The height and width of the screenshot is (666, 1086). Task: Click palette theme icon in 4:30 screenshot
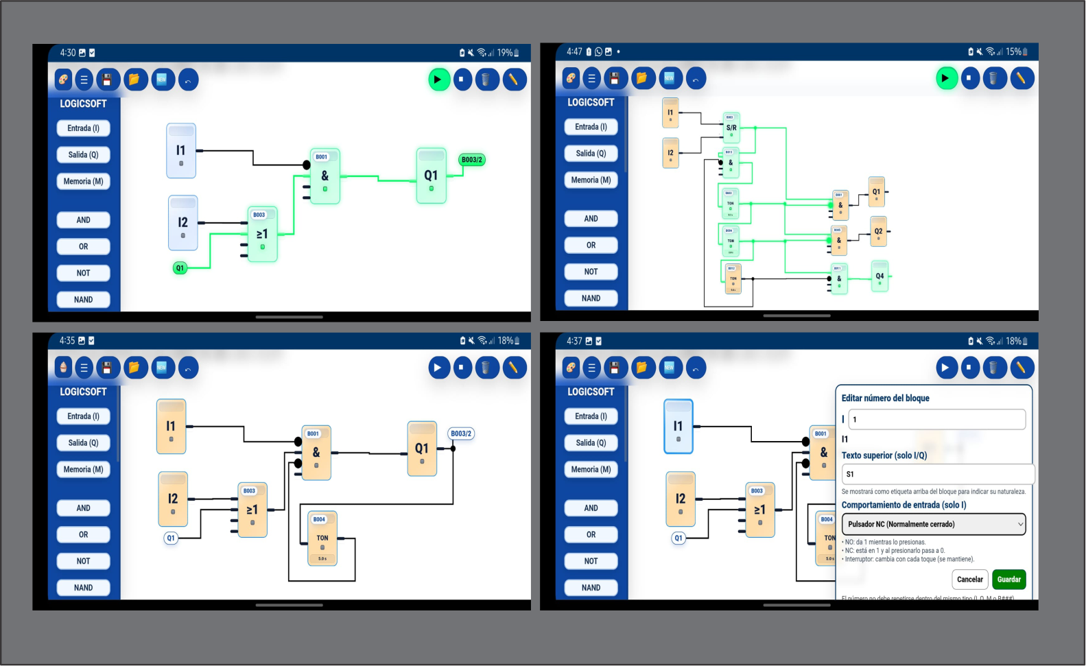[x=63, y=80]
